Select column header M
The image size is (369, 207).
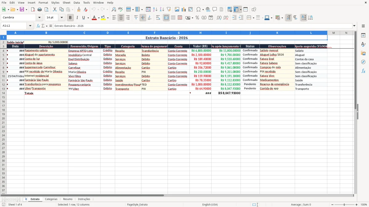point(333,33)
